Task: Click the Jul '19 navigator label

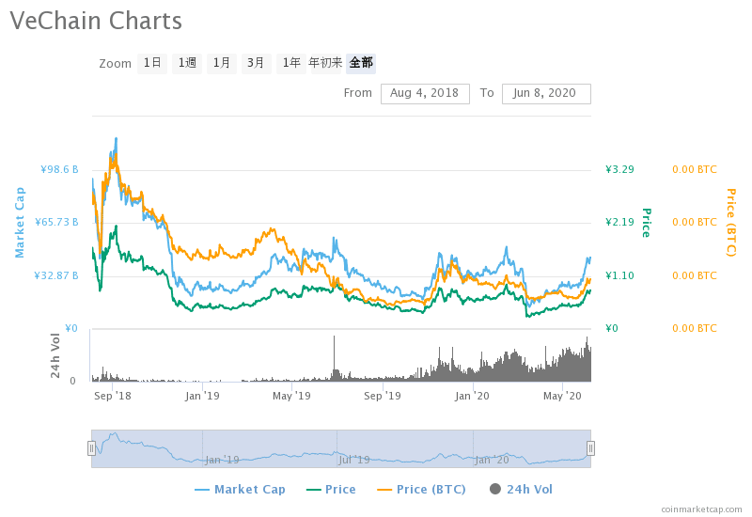Action: click(354, 460)
